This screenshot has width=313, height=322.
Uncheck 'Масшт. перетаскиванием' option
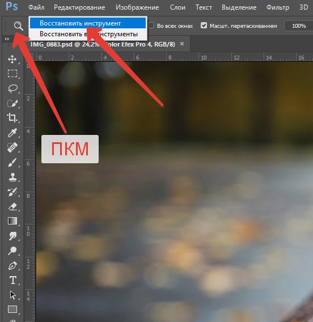coord(204,26)
